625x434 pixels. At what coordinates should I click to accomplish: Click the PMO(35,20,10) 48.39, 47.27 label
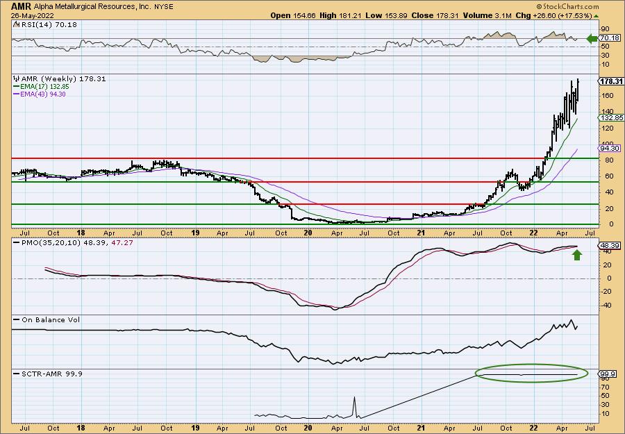[x=76, y=243]
